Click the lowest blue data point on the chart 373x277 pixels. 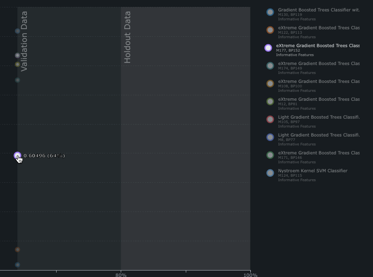tap(17, 265)
